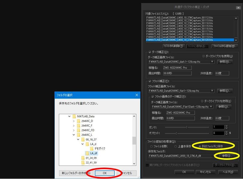Expand the 294MC_FD folder

point(74,130)
